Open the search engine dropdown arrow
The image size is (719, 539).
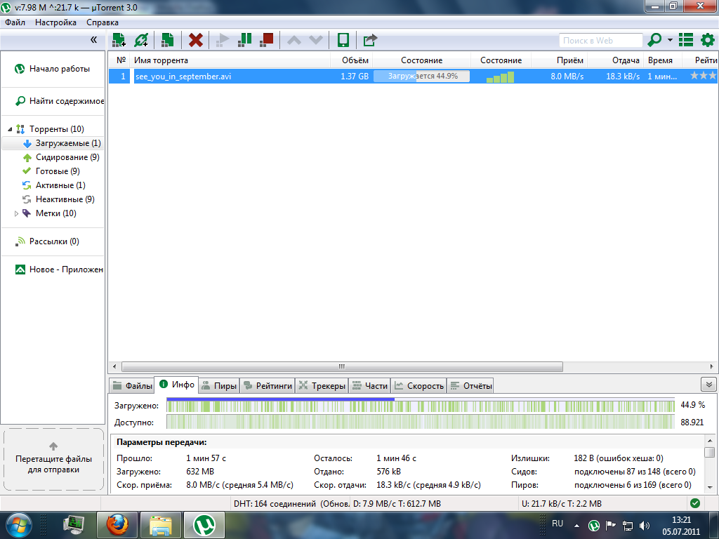670,41
